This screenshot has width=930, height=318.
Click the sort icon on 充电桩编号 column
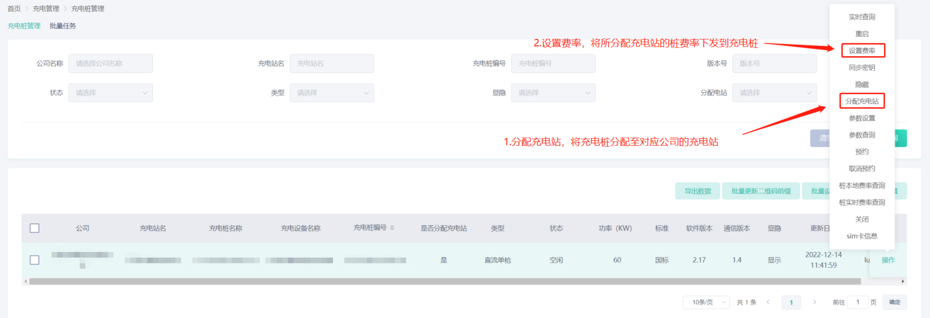(x=392, y=228)
